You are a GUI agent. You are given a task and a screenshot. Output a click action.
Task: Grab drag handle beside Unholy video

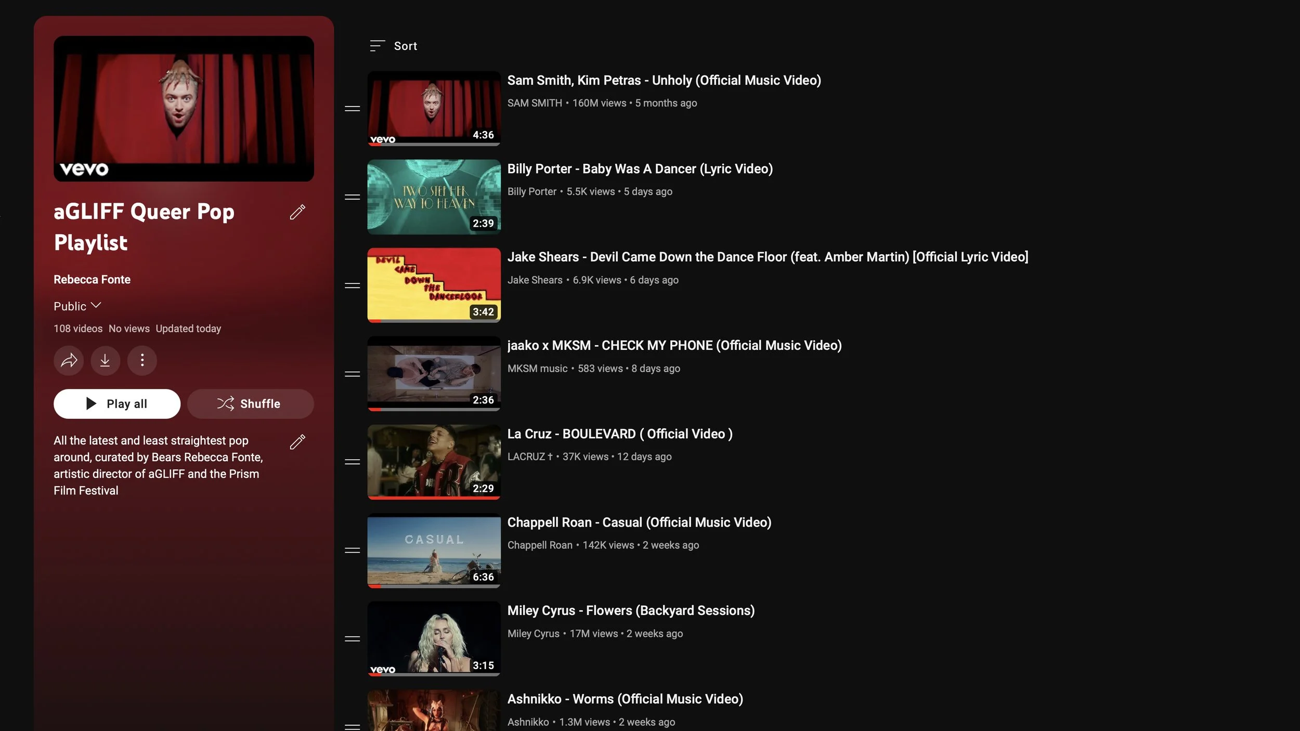[x=352, y=109]
